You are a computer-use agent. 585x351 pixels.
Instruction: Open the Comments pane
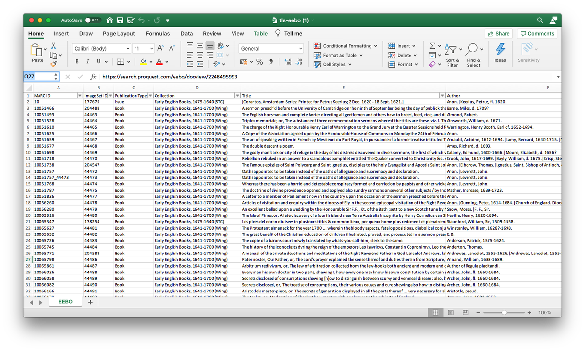[537, 34]
